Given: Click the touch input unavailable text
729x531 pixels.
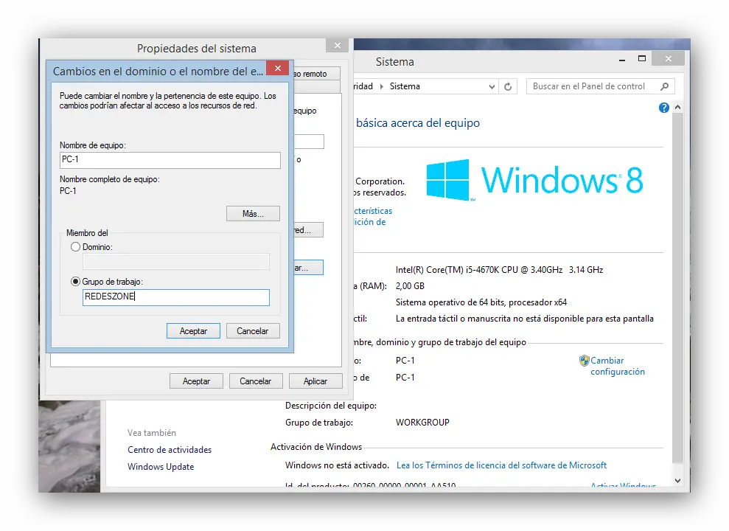Looking at the screenshot, I should pos(524,319).
